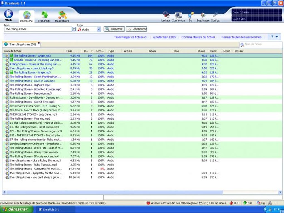Select Street Fighting Man file row

(142, 77)
